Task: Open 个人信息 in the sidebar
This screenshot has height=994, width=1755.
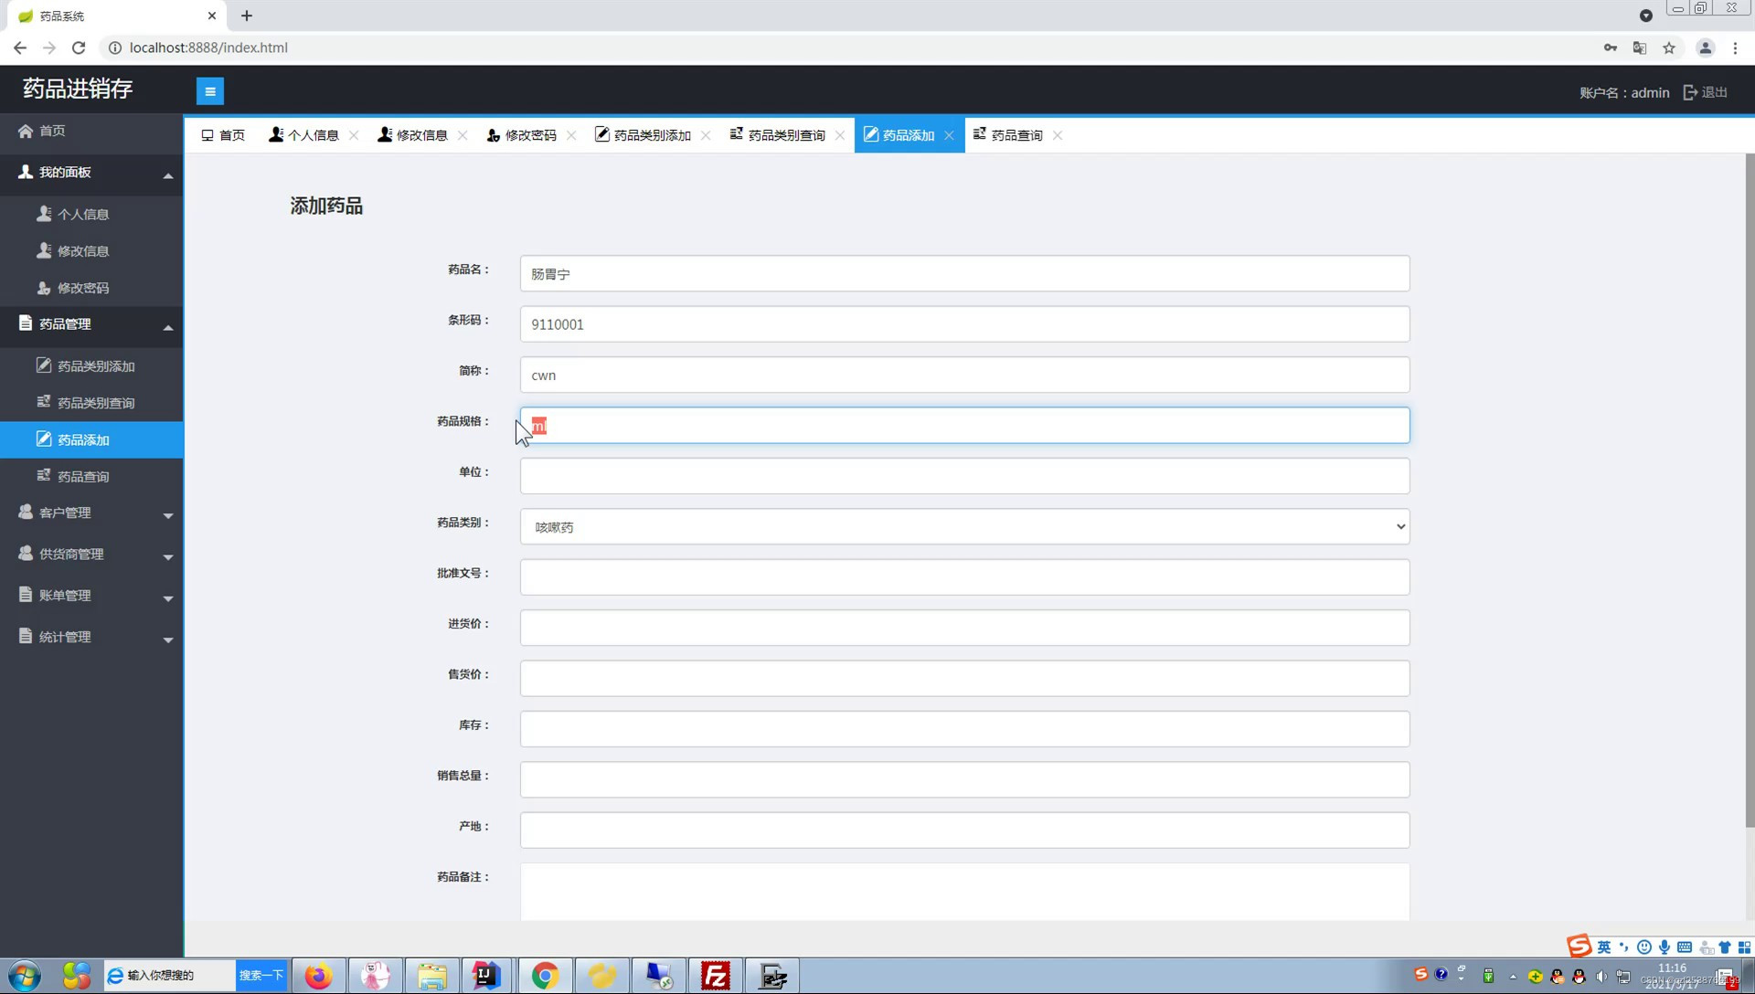Action: coord(91,214)
